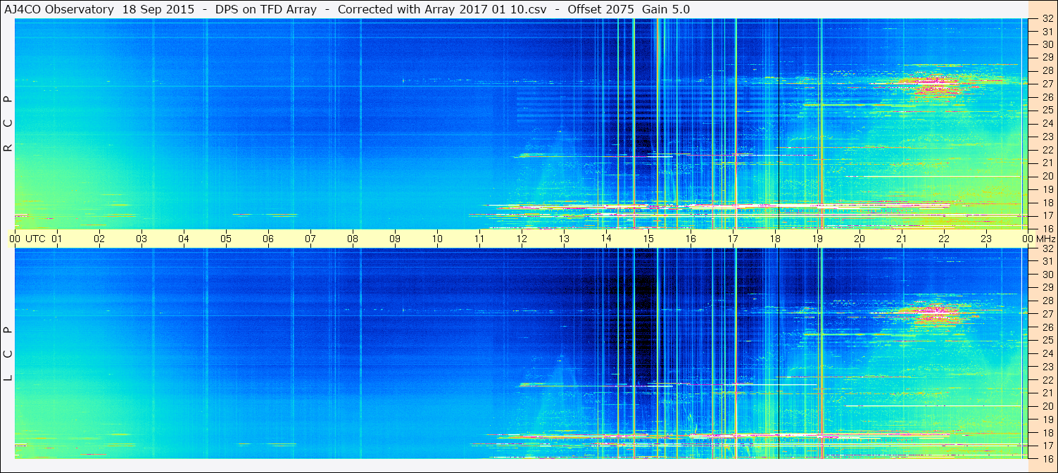This screenshot has width=1058, height=473.
Task: Click the 32 MHz tick in LCP panel
Action: click(x=1047, y=248)
